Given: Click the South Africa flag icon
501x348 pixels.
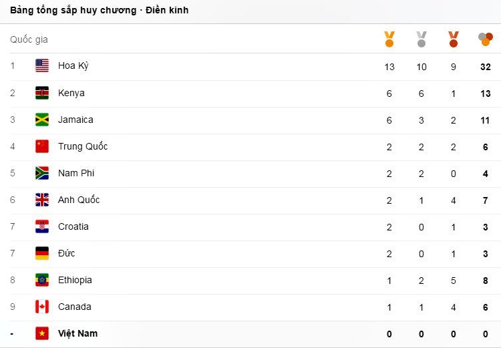Looking at the screenshot, I should (x=42, y=173).
